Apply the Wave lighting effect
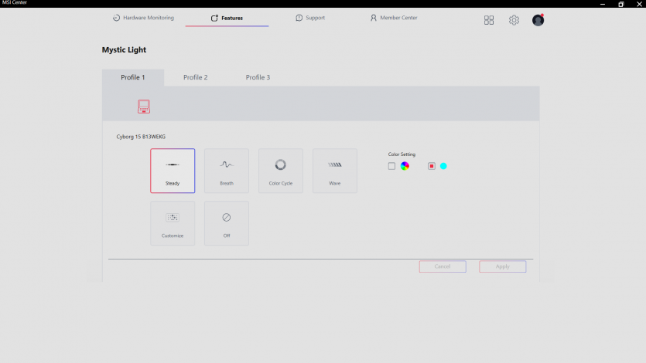Viewport: 646px width, 363px height. (335, 171)
